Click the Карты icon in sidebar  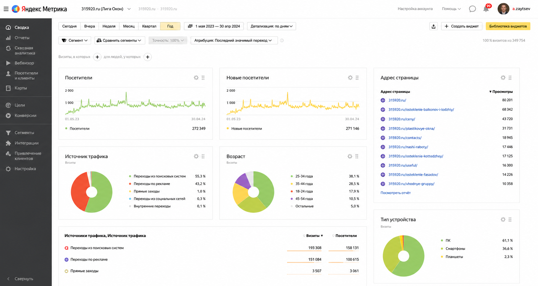(x=8, y=88)
